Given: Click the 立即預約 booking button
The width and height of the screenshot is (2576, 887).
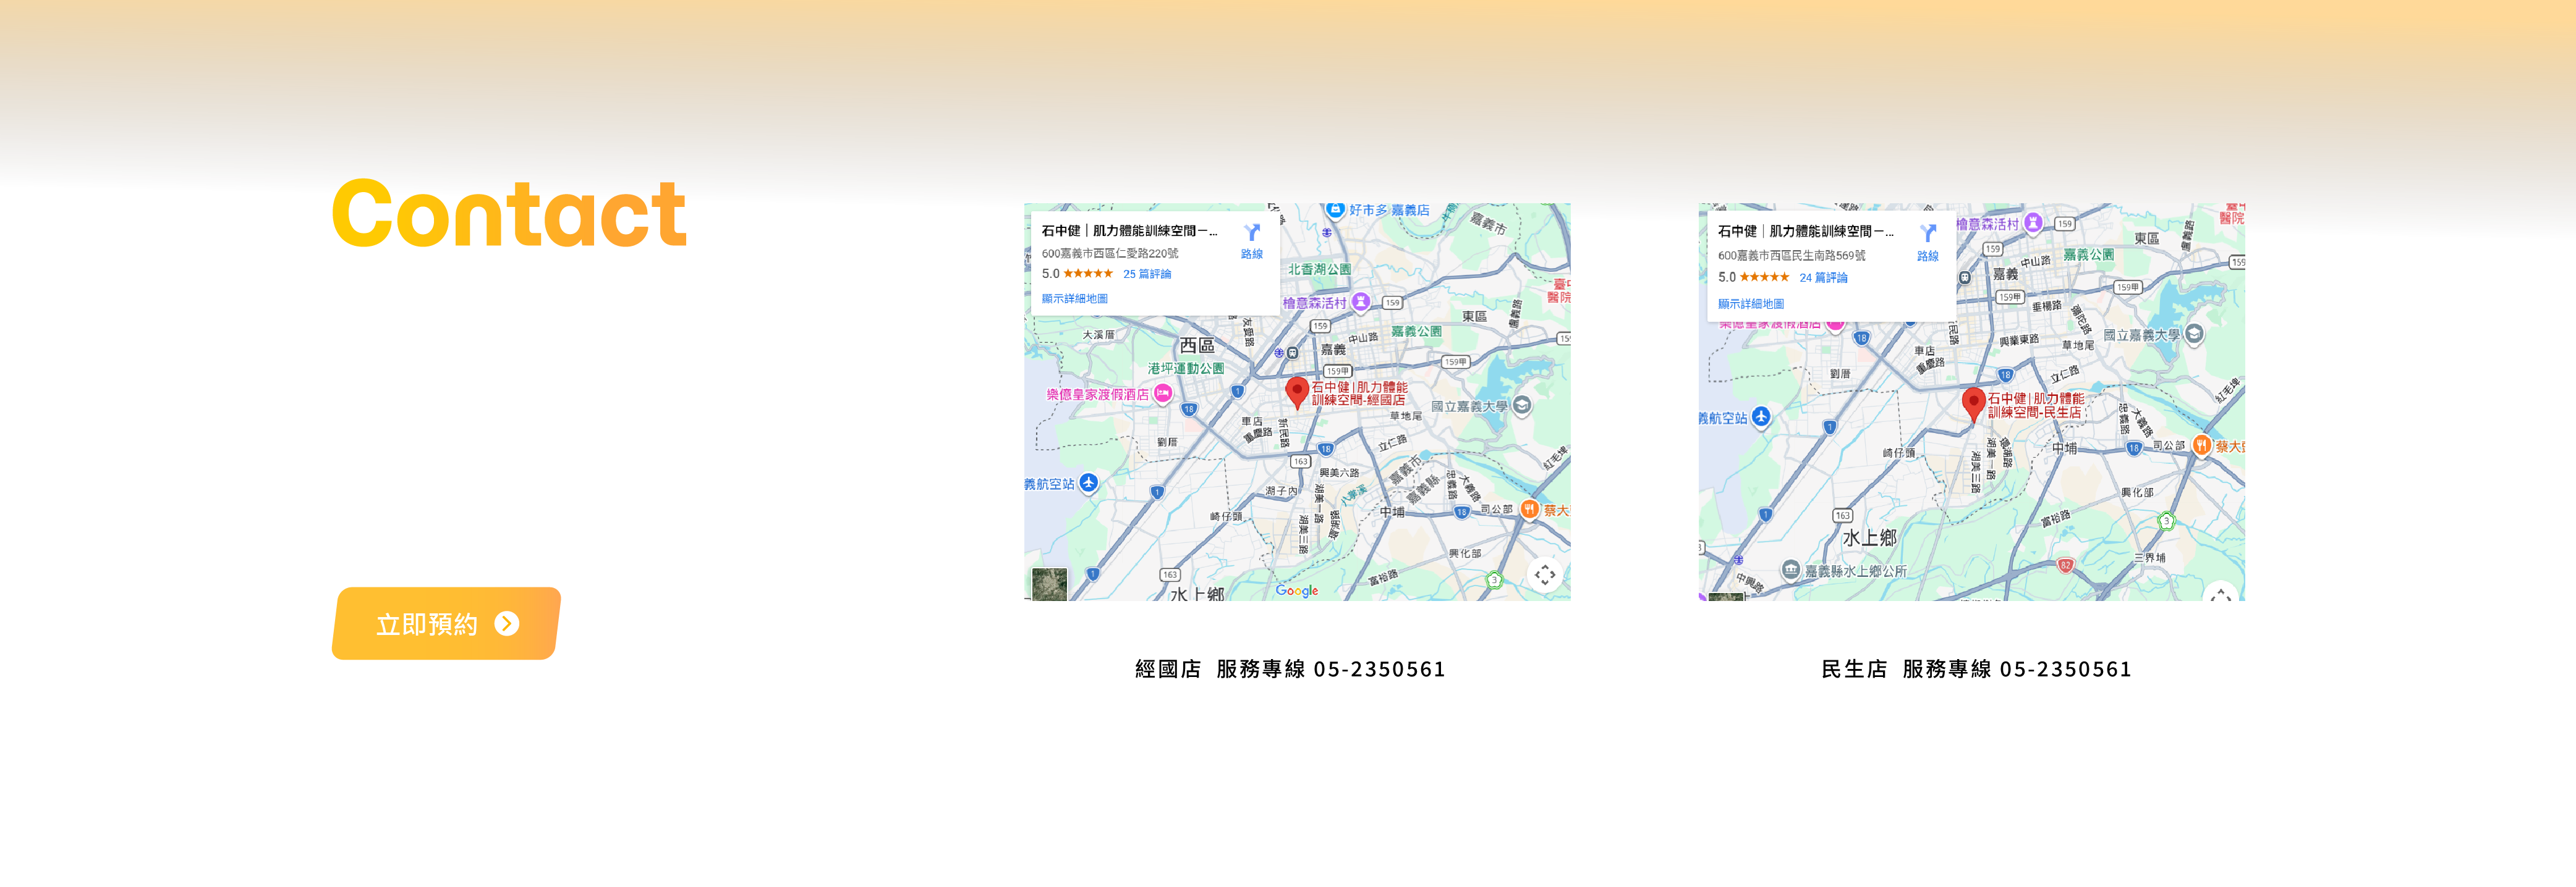Looking at the screenshot, I should click(x=445, y=623).
